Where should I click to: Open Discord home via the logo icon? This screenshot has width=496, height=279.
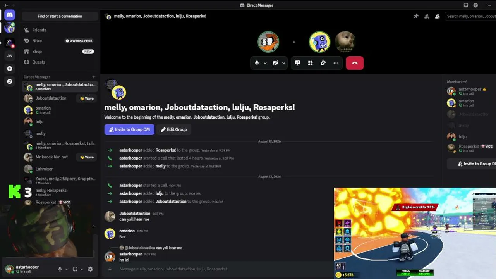10,15
